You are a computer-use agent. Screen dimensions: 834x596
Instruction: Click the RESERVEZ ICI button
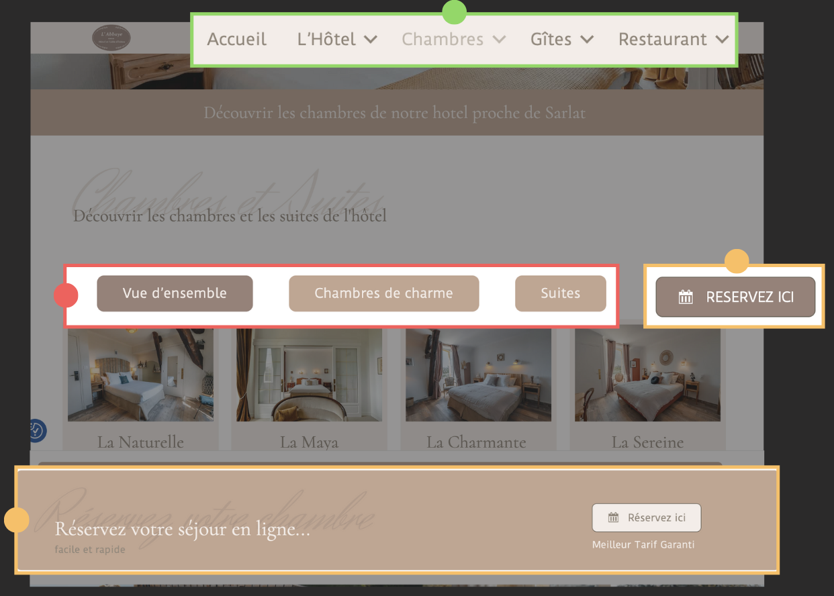(x=735, y=297)
